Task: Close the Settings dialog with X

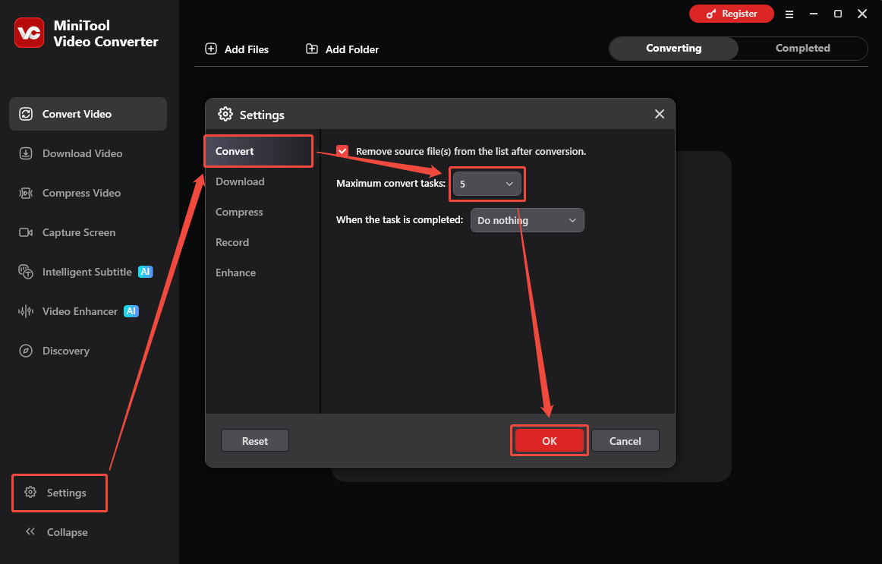Action: click(x=660, y=114)
